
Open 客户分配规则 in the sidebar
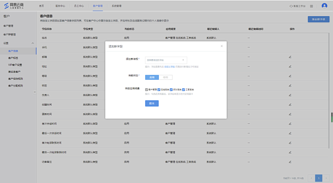point(16,85)
